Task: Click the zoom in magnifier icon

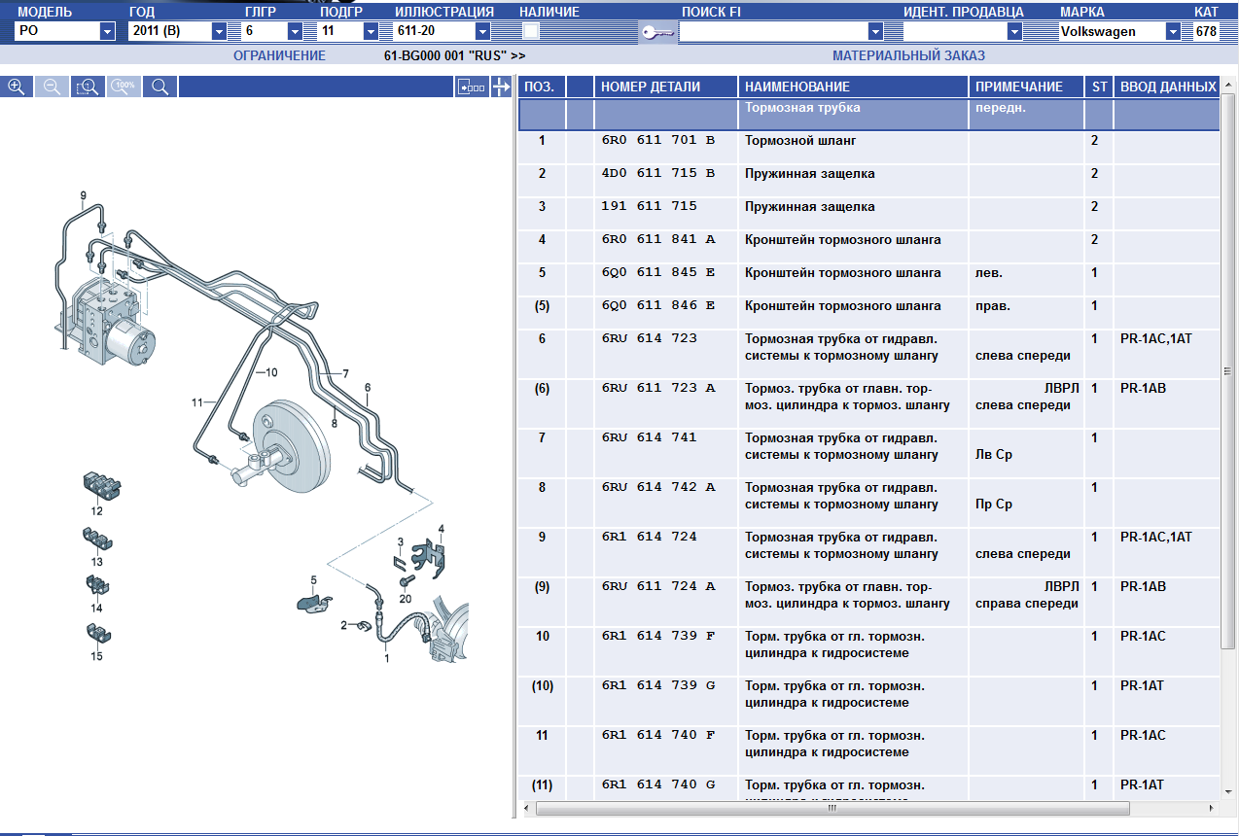Action: coord(17,87)
